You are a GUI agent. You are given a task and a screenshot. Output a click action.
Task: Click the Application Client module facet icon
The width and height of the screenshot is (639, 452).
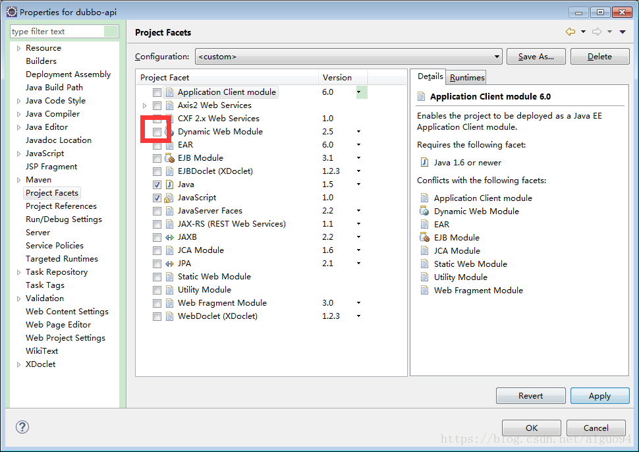pos(169,92)
